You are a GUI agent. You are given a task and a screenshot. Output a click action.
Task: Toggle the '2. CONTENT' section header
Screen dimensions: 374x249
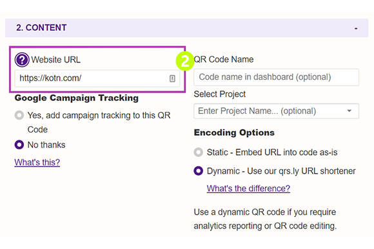(187, 28)
